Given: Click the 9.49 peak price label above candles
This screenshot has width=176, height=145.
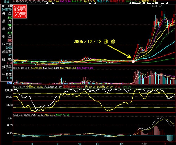Looking at the screenshot, I should pos(155,6).
